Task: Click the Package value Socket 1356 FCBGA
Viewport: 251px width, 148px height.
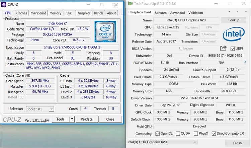Action: [x=58, y=34]
